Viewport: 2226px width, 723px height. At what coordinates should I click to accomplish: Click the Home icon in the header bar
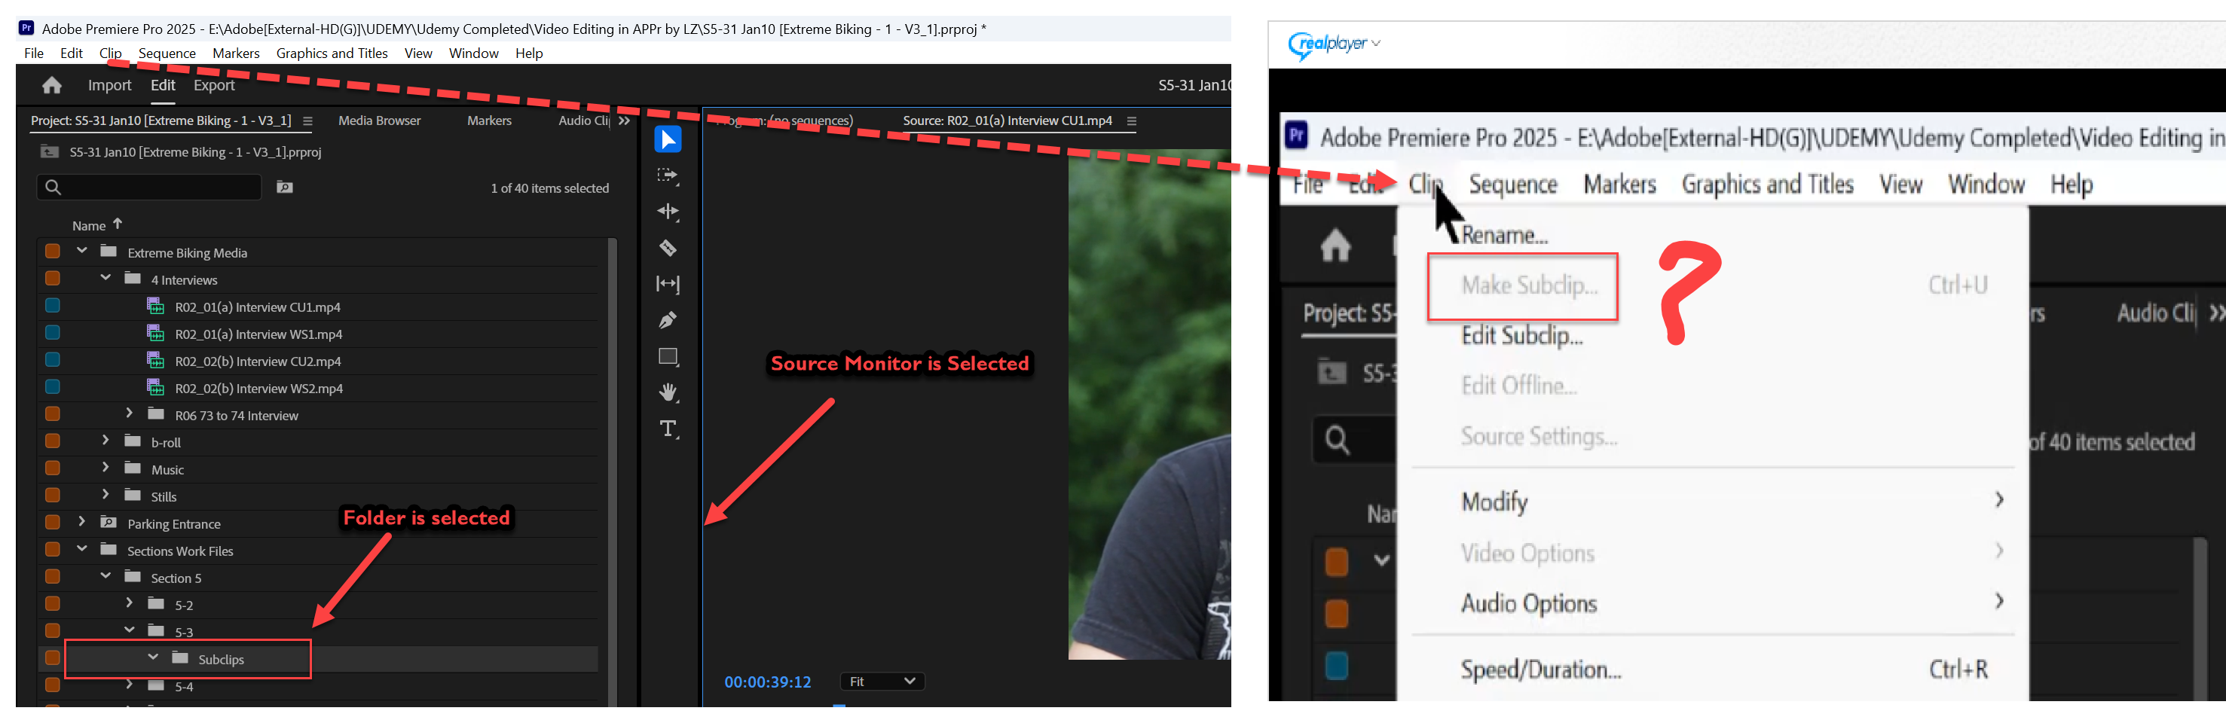(x=51, y=84)
